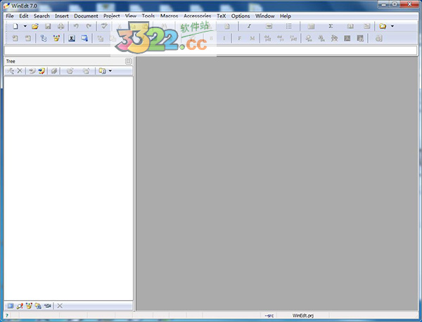
Task: Click the M icon in the second toolbar
Action: point(252,39)
